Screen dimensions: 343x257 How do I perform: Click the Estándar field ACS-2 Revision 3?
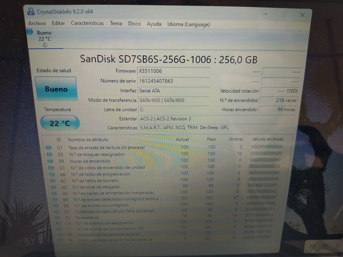[217, 119]
